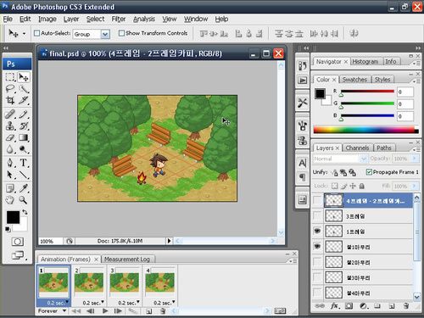Set the toolbox foreground color swatch
Screen dimensions: 424x318
pyautogui.click(x=13, y=217)
